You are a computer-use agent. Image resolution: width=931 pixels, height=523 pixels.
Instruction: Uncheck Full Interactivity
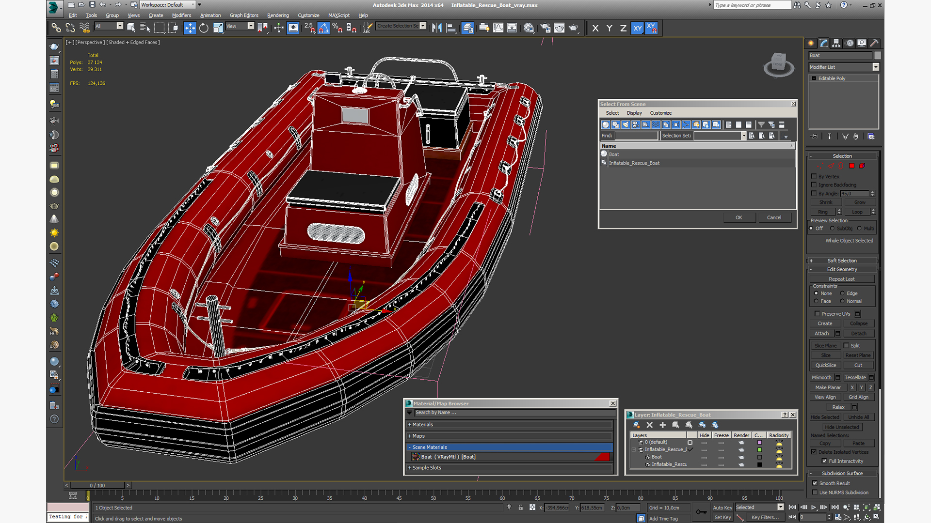(x=824, y=461)
